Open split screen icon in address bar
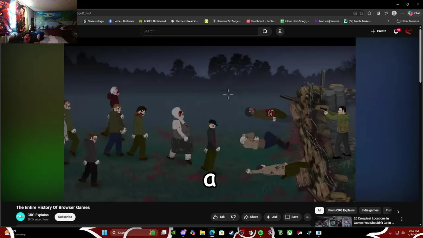 pos(355,13)
